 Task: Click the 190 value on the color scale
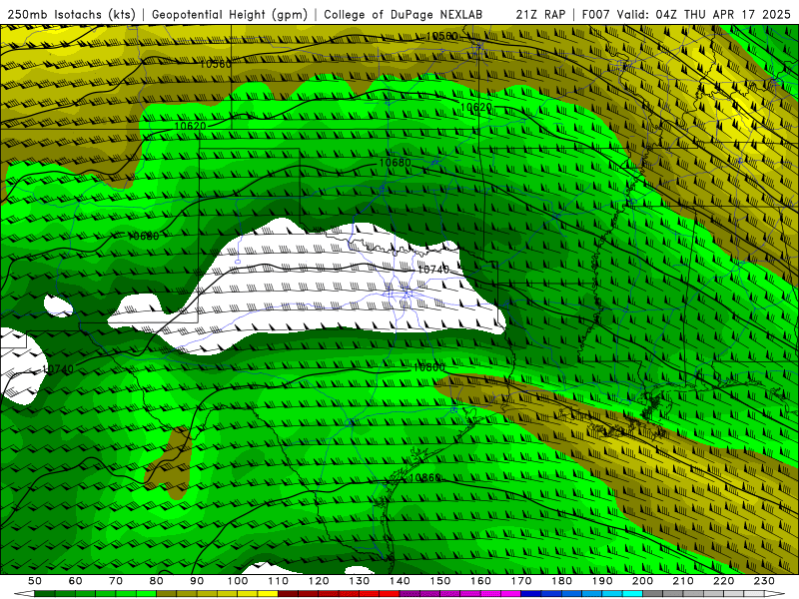coord(602,581)
